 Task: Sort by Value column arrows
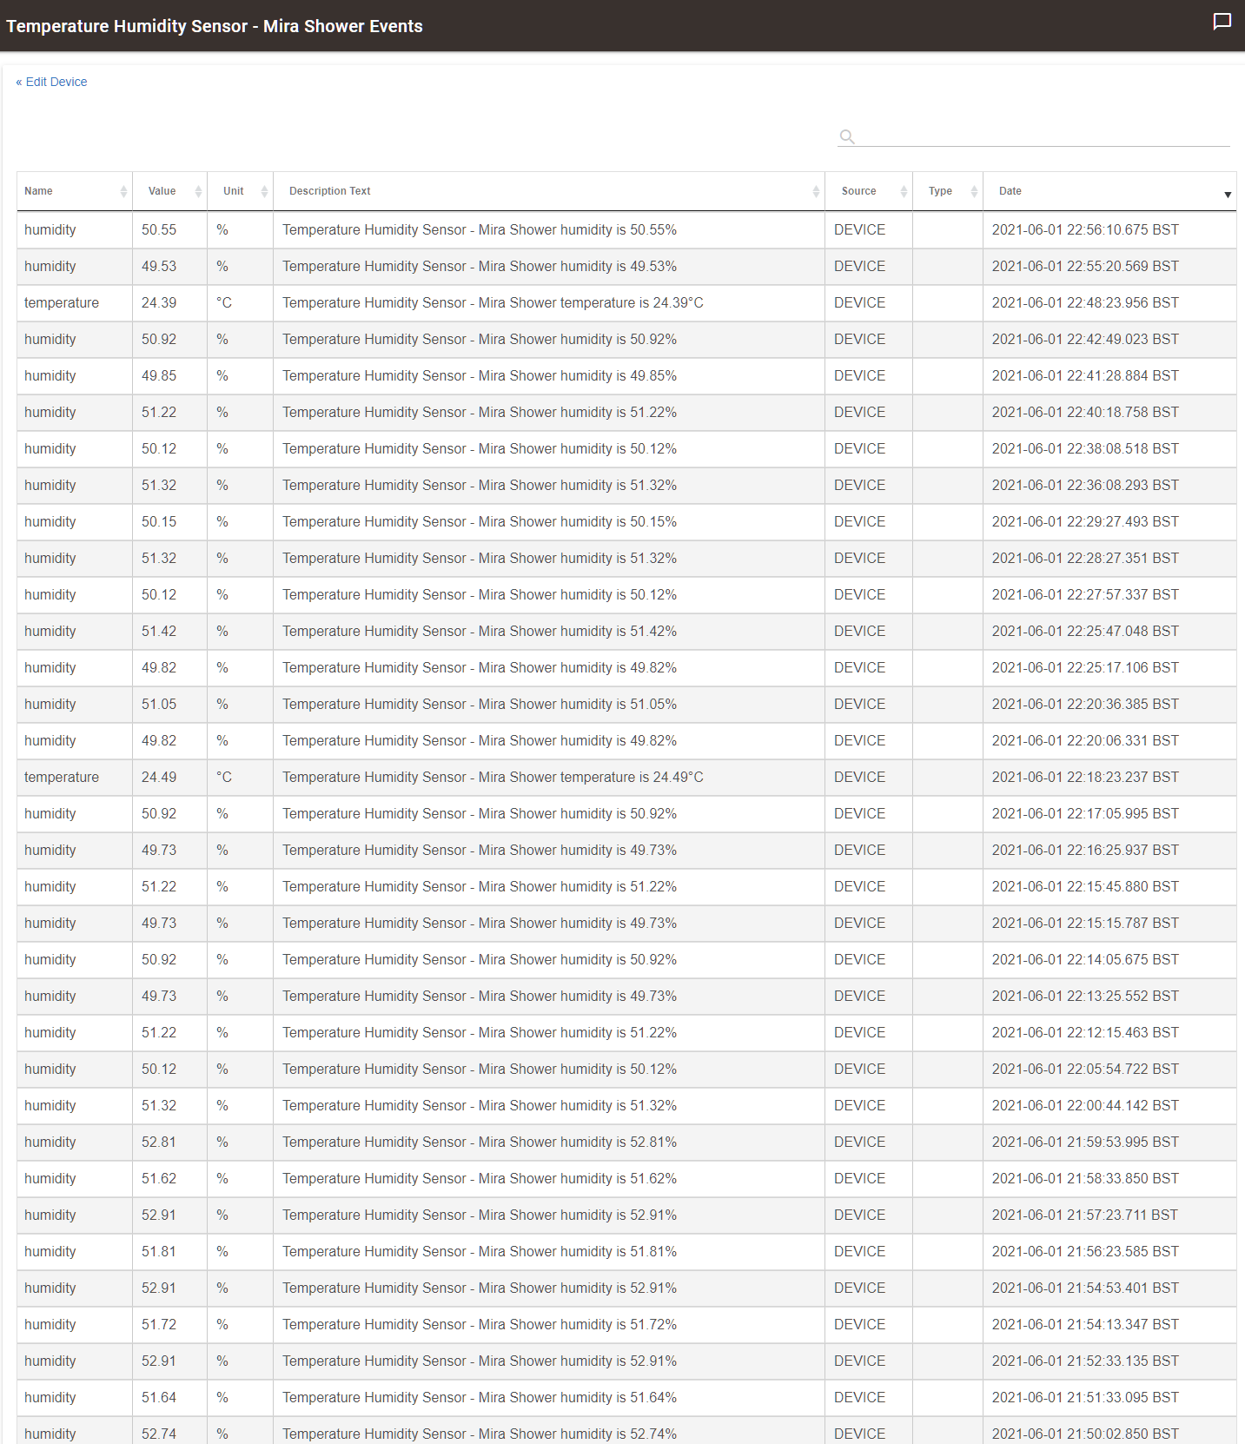tap(198, 192)
